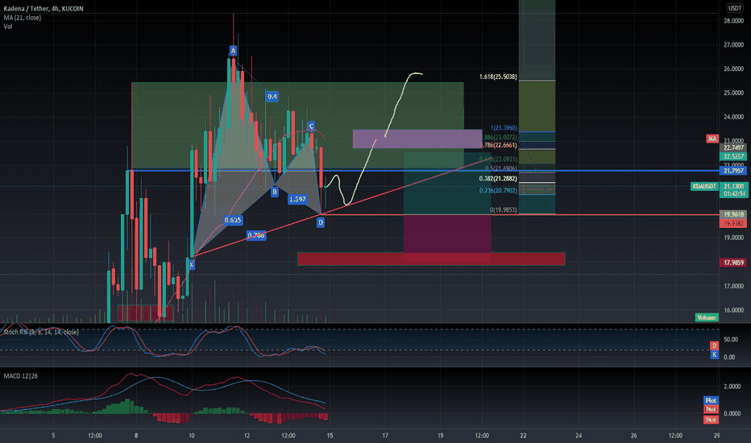Click the 28.0000 price scale label

[733, 21]
